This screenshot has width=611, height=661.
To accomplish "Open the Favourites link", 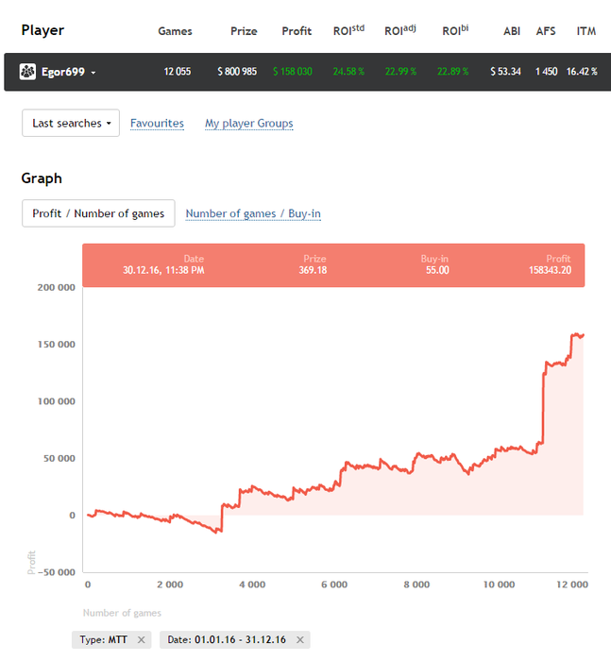I will pos(157,123).
